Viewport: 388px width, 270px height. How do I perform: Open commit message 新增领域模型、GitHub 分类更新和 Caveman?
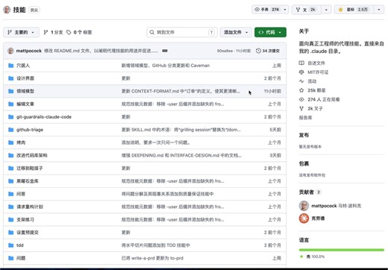(166, 66)
